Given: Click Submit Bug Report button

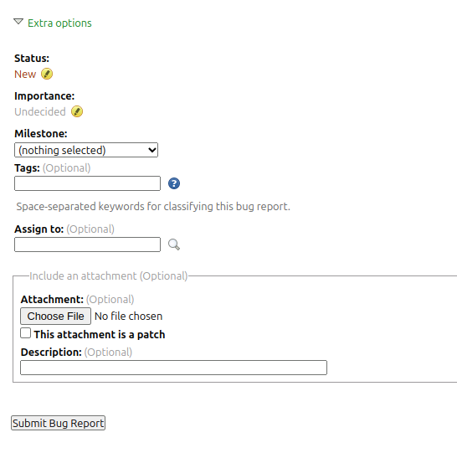Looking at the screenshot, I should (x=59, y=423).
